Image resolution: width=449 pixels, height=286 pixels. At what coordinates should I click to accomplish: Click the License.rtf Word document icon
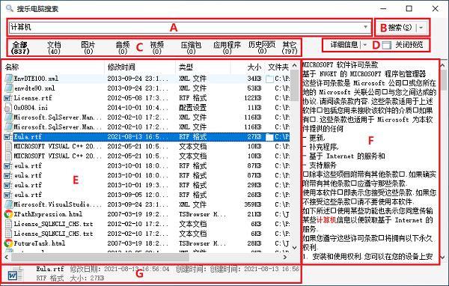[x=8, y=98]
